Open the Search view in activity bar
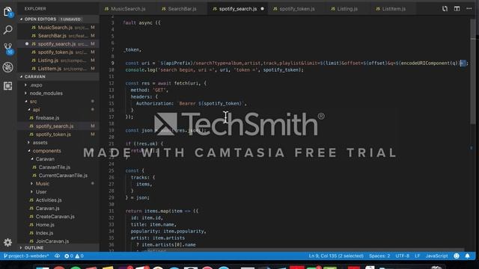The height and width of the screenshot is (269, 479). point(8,30)
